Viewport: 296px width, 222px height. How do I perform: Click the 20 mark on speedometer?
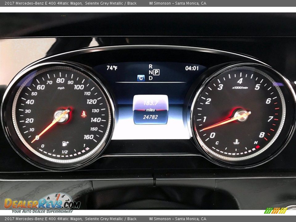point(30,121)
